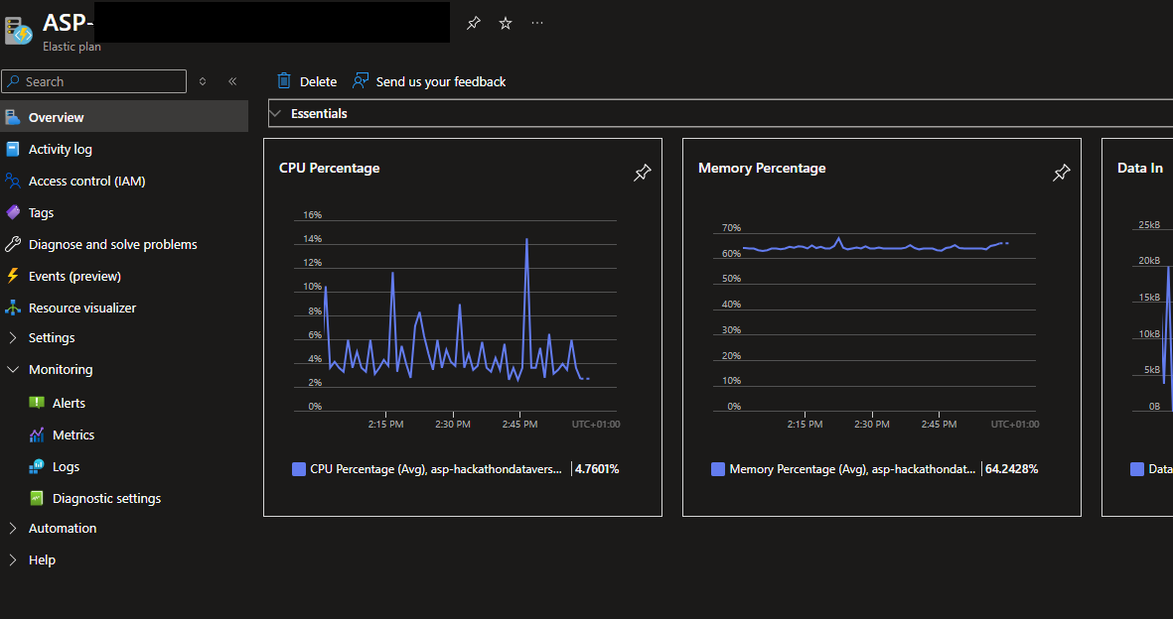Open the ellipsis overflow menu
The height and width of the screenshot is (619, 1173).
(x=537, y=23)
